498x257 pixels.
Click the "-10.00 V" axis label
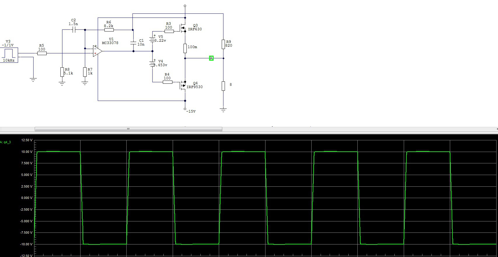(26, 244)
